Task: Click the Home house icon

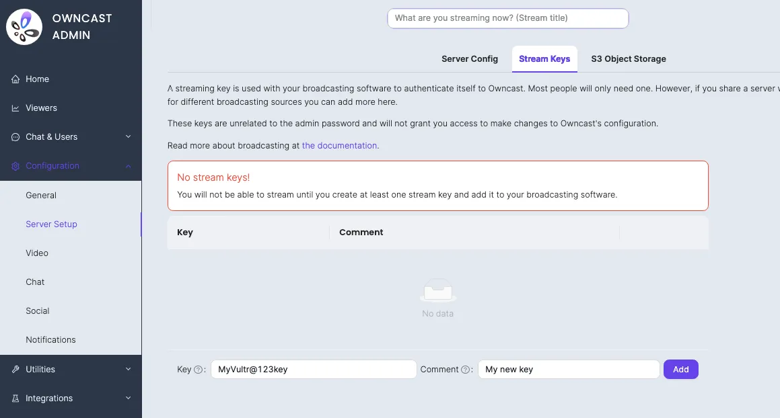Action: click(15, 79)
